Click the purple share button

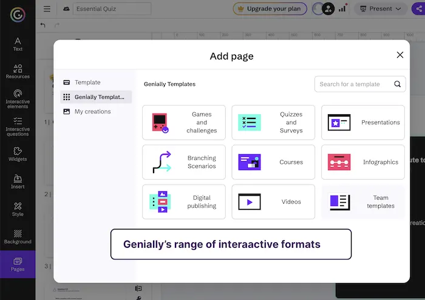click(x=418, y=9)
